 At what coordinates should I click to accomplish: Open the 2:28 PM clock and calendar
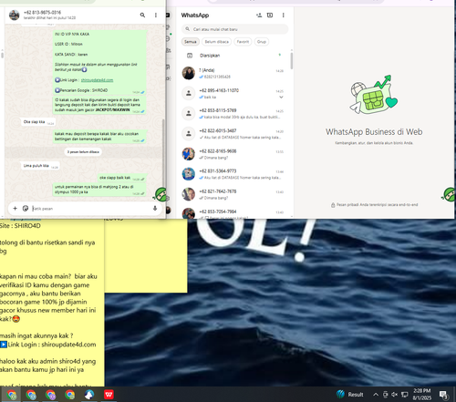coord(422,395)
